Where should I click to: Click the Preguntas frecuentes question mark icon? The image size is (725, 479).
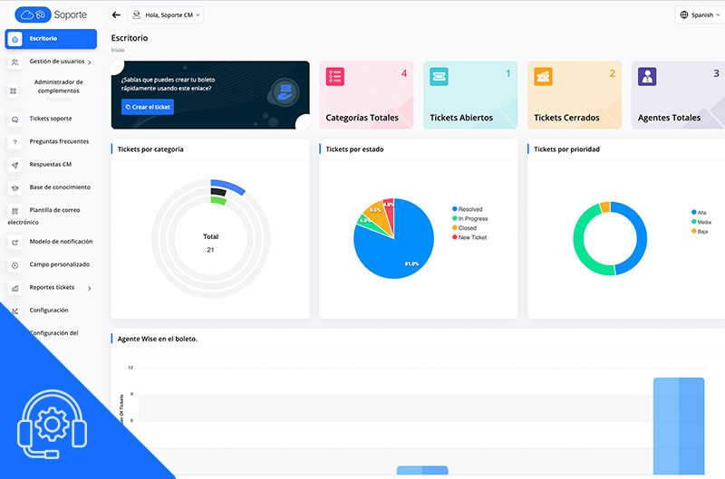[x=14, y=142]
